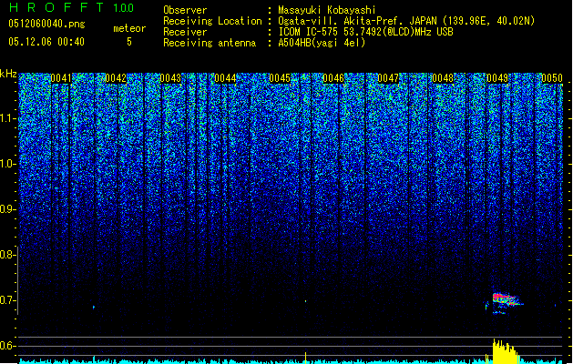
Task: Click the HROFFT 1.0.0 title text
Action: point(72,7)
